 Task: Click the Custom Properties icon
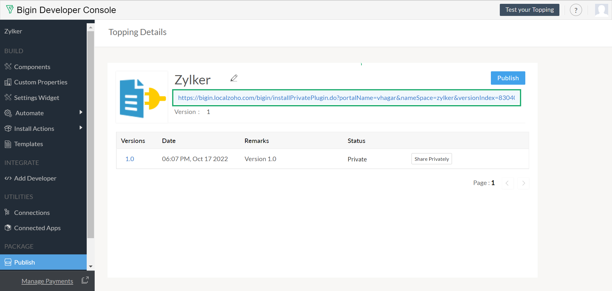pyautogui.click(x=8, y=82)
